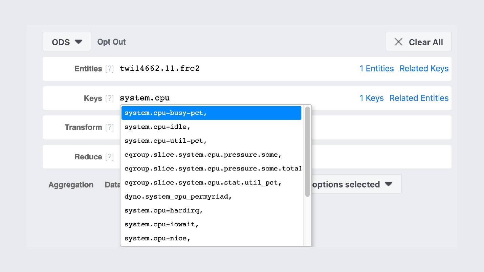Click the help [?] icon beside Keys

pyautogui.click(x=109, y=98)
